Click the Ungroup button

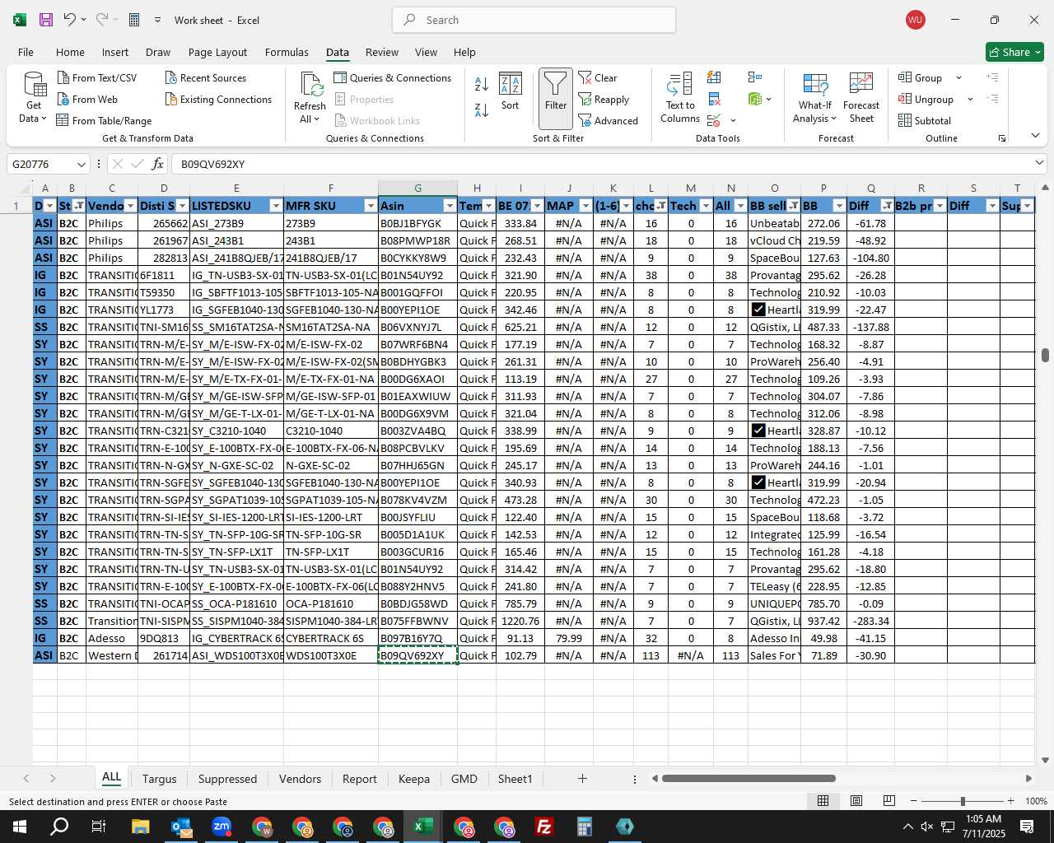926,99
